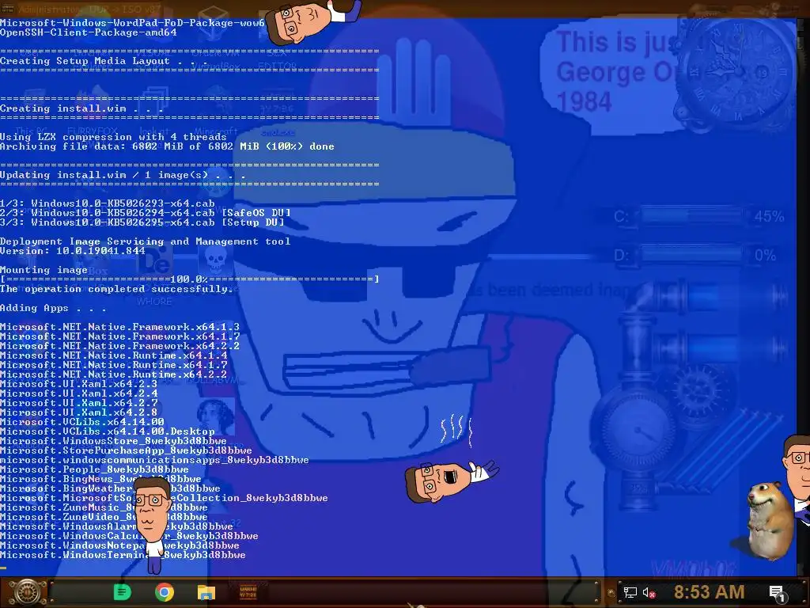The width and height of the screenshot is (810, 608).
Task: Click 'The operation completed successfully.' line
Action: [117, 289]
